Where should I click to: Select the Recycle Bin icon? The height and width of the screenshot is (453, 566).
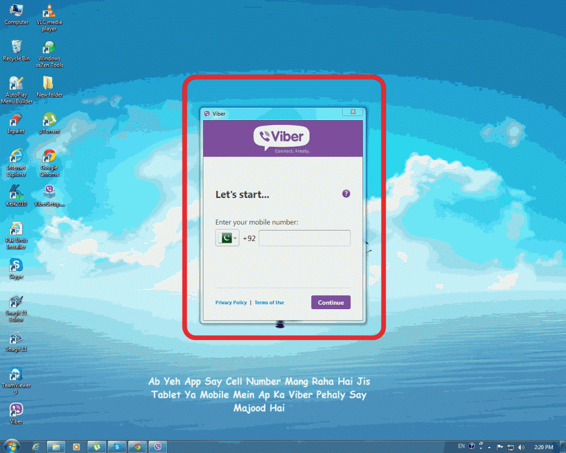click(16, 50)
